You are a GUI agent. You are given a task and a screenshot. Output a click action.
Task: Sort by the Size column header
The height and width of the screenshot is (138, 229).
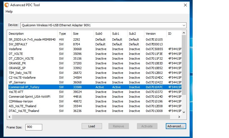click(x=82, y=34)
